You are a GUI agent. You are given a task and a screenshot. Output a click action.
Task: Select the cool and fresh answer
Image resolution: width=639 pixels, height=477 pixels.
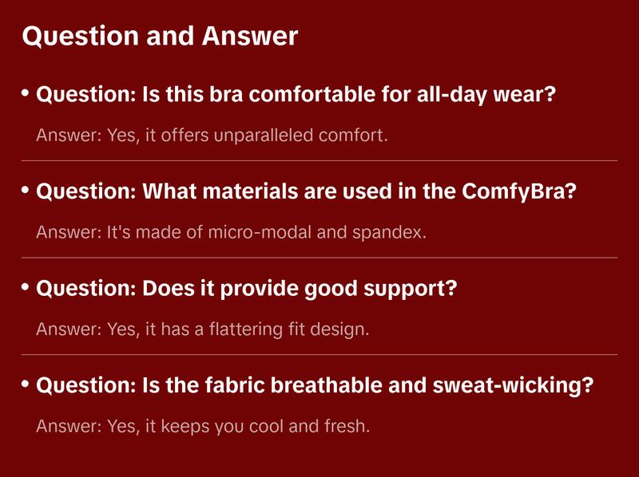(x=203, y=427)
